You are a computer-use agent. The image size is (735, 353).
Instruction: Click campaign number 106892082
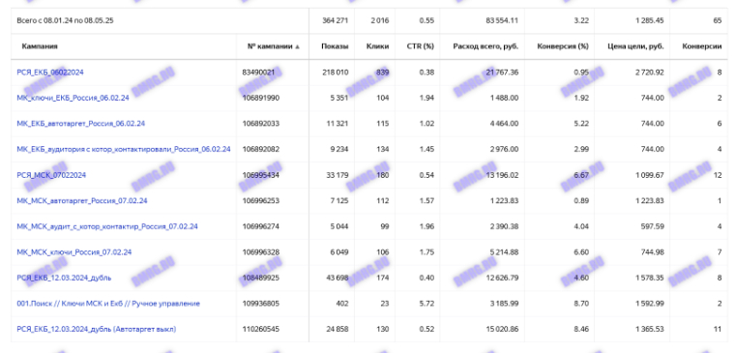pos(260,149)
